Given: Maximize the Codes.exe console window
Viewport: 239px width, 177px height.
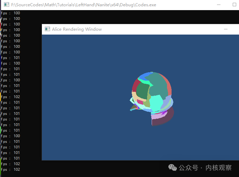Looking at the screenshot, I should click(234, 5).
